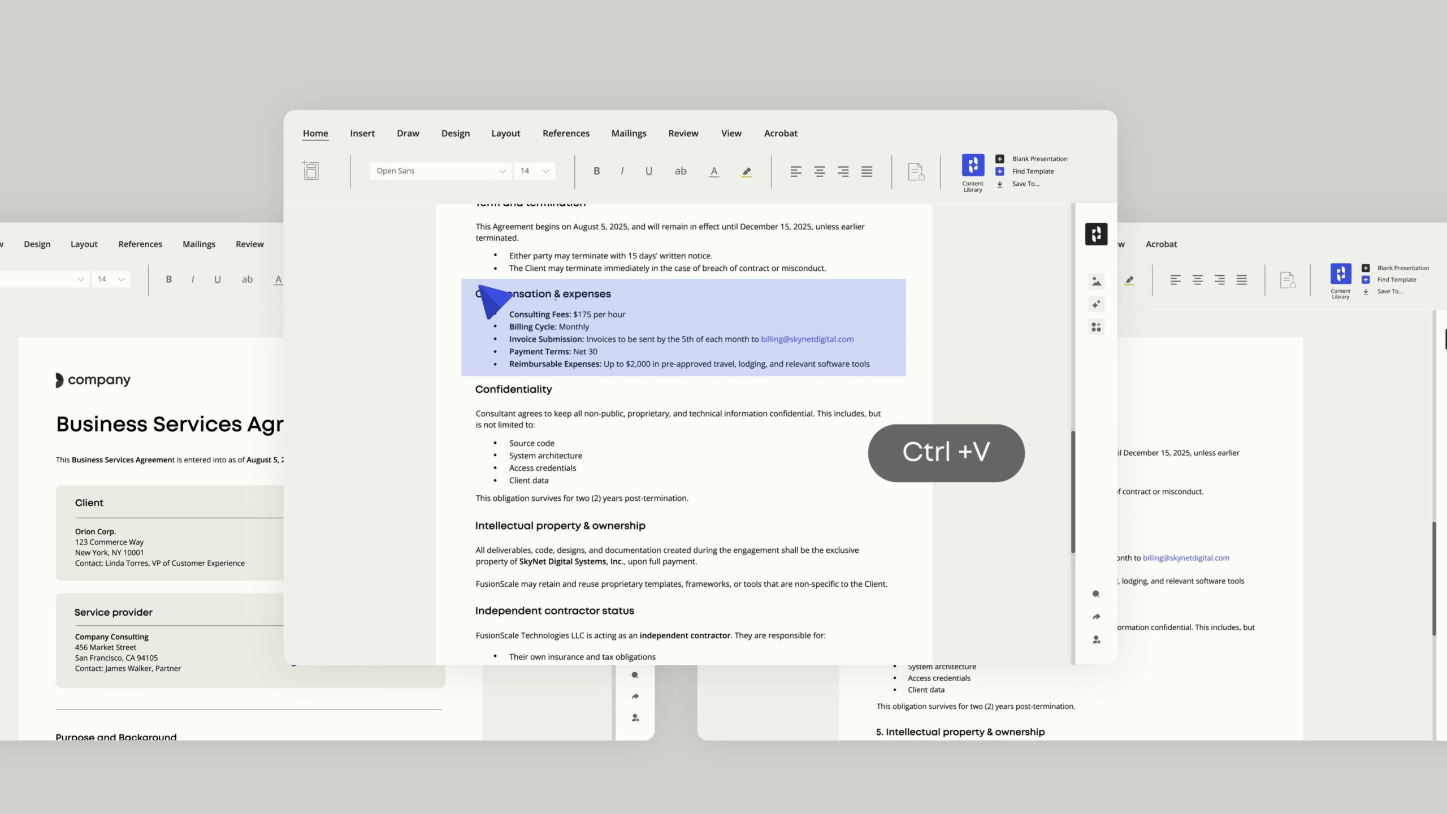Image resolution: width=1447 pixels, height=814 pixels.
Task: Open the View tab
Action: (731, 133)
